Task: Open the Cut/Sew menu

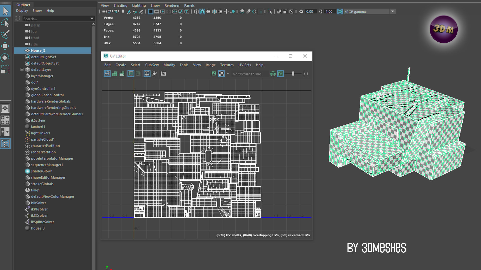Action: pos(152,65)
